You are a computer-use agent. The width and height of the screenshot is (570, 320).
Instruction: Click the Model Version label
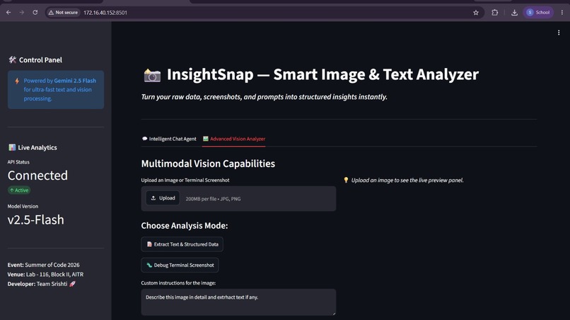click(23, 206)
